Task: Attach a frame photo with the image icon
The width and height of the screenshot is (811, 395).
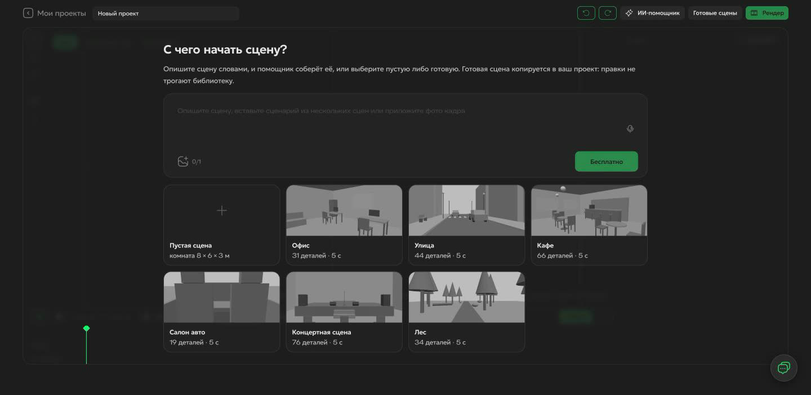Action: tap(183, 161)
